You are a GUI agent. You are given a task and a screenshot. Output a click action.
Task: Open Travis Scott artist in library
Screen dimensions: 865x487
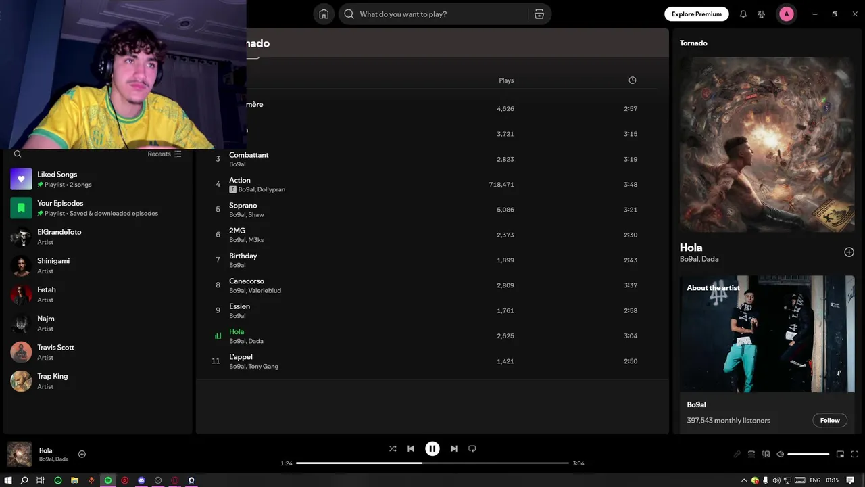point(98,352)
